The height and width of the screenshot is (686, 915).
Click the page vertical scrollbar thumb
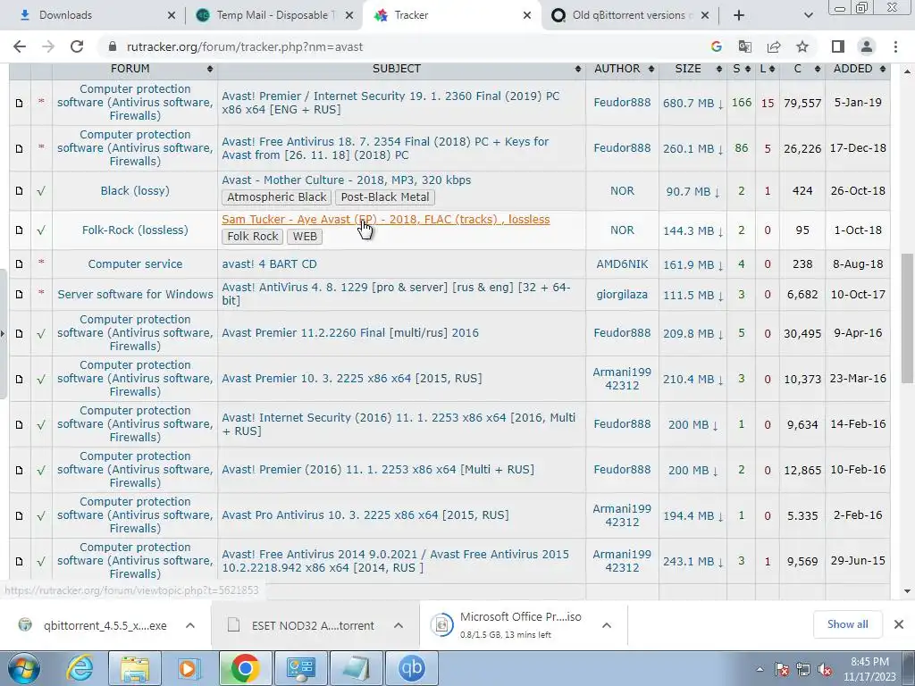pos(906,318)
